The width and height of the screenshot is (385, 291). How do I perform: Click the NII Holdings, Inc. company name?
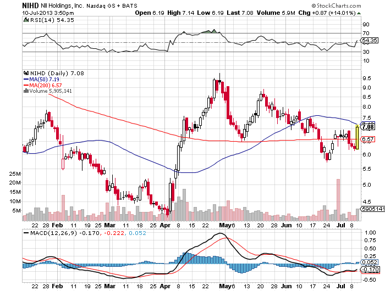pos(62,5)
